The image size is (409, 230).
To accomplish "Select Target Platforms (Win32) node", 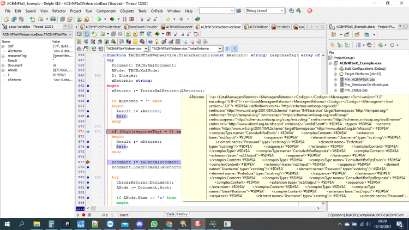I will coord(363,74).
